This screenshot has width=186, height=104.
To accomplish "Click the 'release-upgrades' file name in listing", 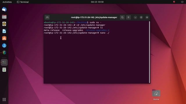I will coord(73,30).
